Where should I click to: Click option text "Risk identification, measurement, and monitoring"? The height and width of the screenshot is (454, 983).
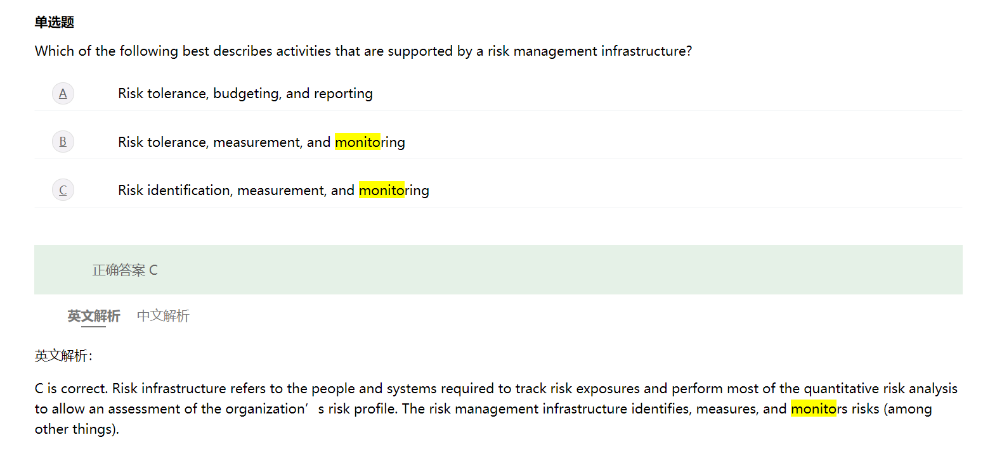coord(273,190)
